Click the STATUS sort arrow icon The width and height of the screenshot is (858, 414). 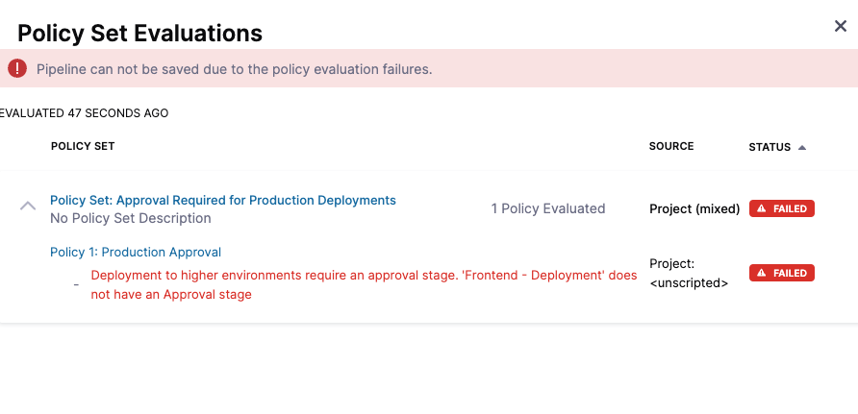point(802,147)
